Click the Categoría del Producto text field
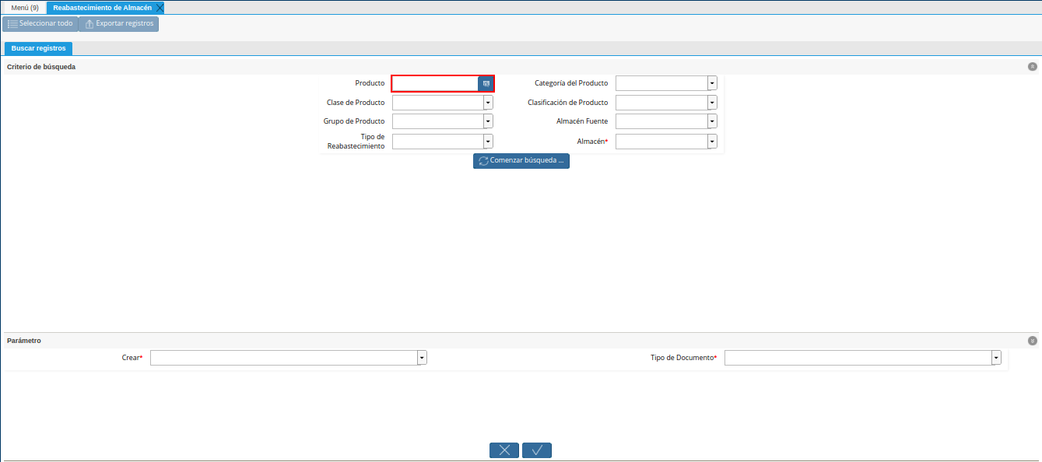1042x462 pixels. pos(661,83)
